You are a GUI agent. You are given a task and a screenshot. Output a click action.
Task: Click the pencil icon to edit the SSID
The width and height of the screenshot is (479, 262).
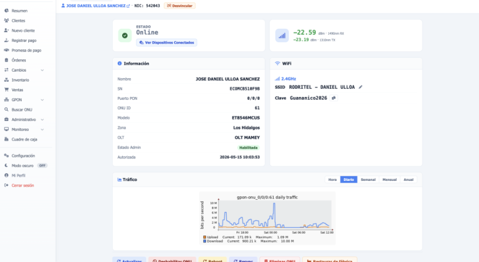(360, 87)
